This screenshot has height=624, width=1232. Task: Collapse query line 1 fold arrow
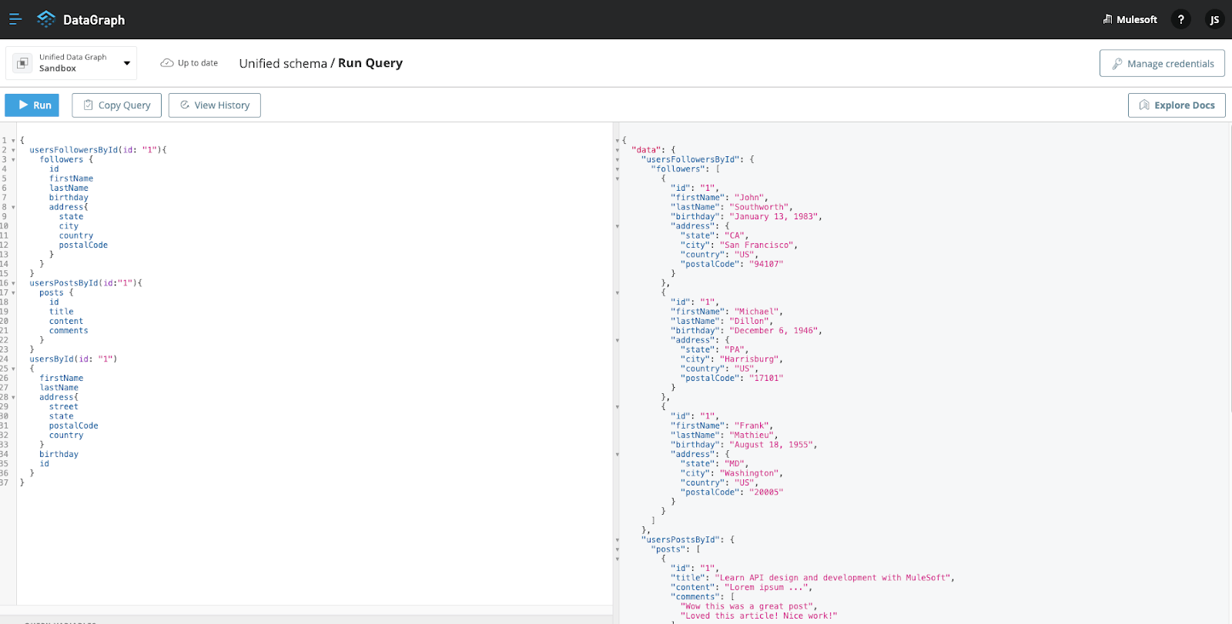[13, 141]
